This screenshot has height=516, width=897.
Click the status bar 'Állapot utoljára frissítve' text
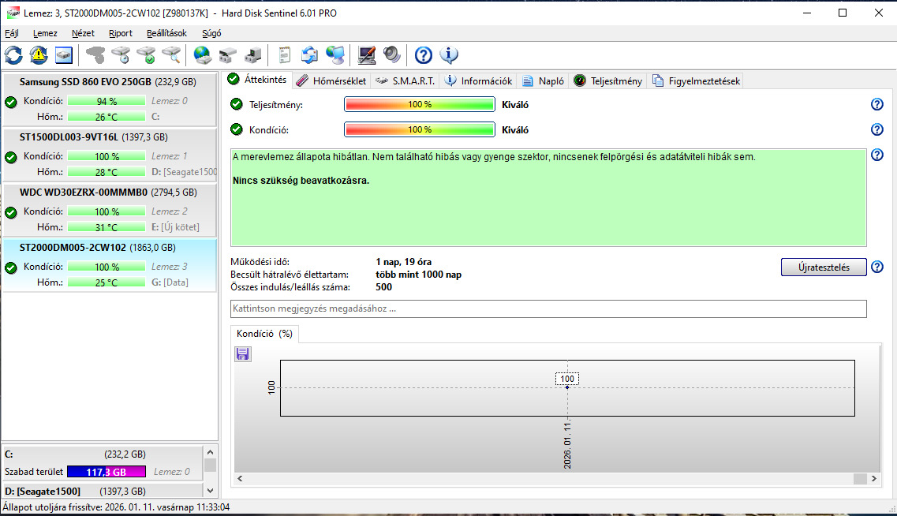[116, 507]
